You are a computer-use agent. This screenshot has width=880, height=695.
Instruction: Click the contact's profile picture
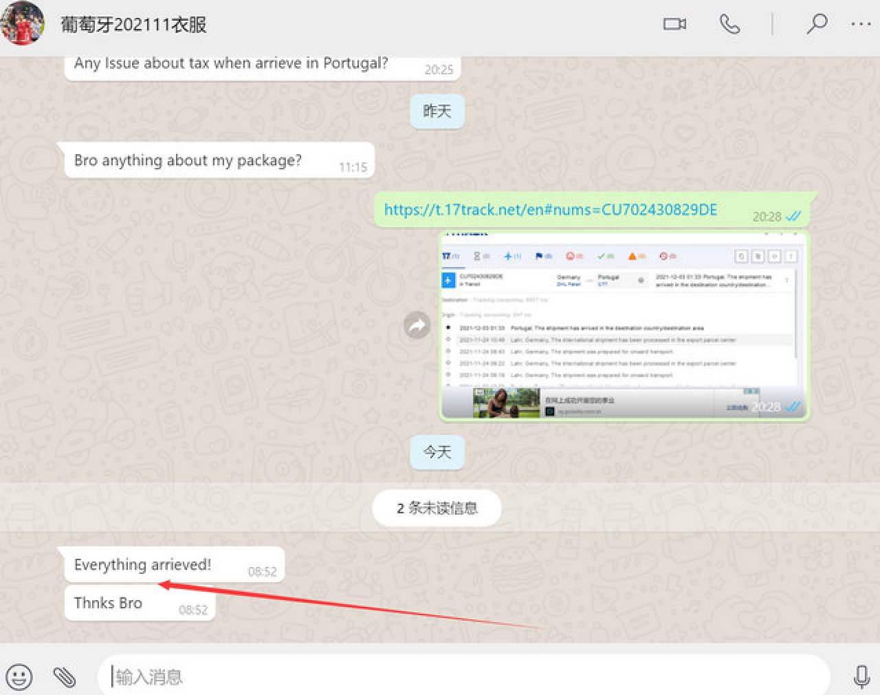pos(22,23)
